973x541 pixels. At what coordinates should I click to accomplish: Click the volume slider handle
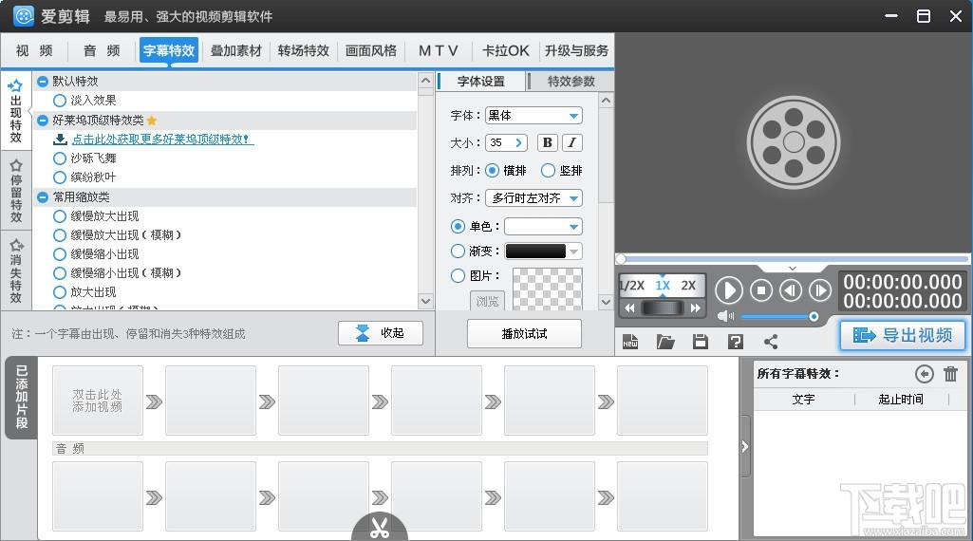[814, 316]
